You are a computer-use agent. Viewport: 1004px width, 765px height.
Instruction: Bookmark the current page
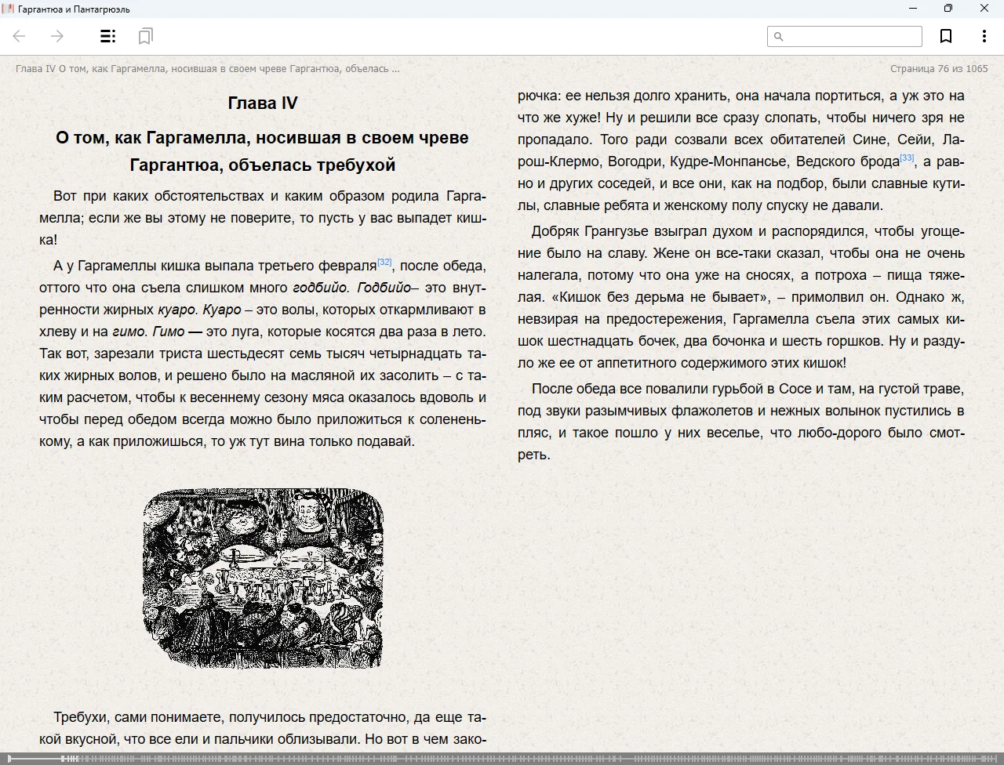[x=946, y=36]
